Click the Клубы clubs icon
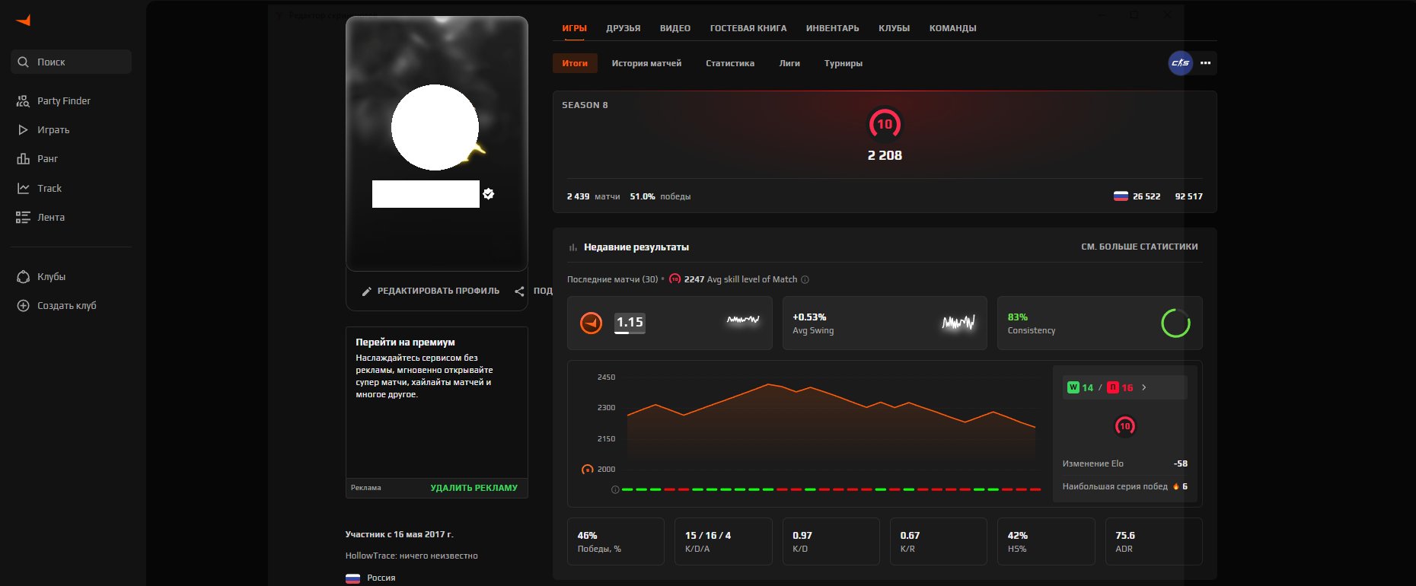This screenshot has height=586, width=1416. coord(23,277)
